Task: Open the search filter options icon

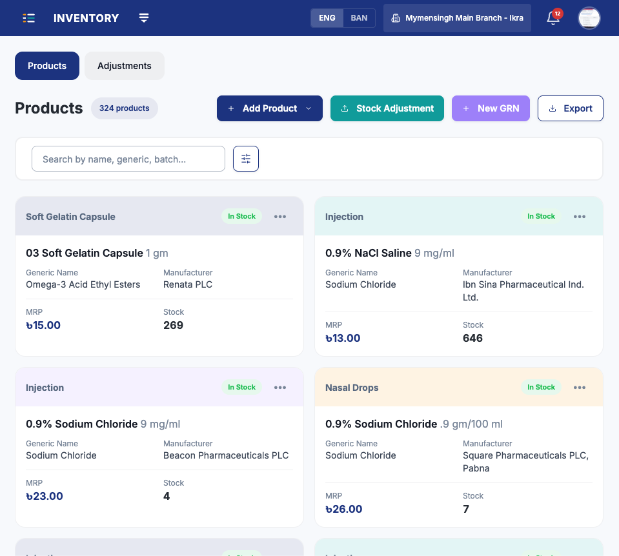Action: point(245,159)
